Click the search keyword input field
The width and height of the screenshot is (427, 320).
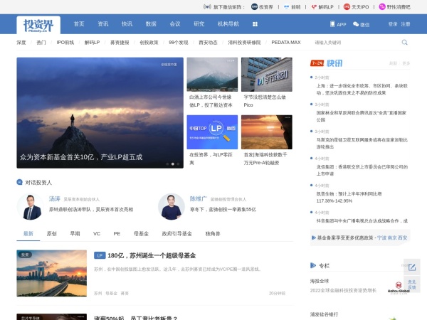tap(354, 43)
